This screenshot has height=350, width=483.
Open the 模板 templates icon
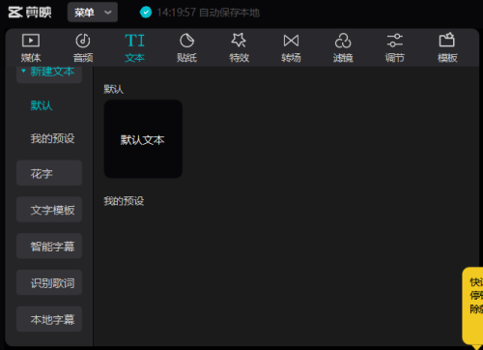(x=447, y=40)
